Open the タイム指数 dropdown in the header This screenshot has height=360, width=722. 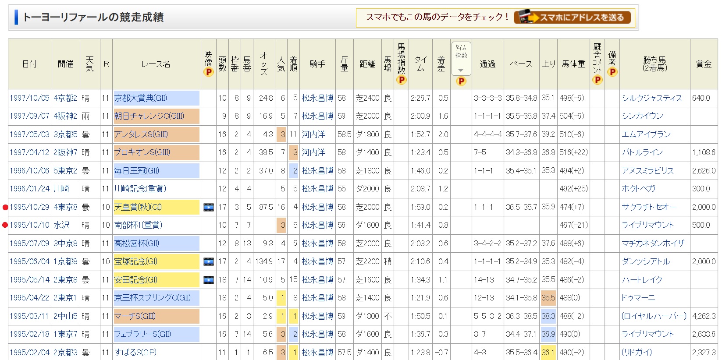coord(461,59)
